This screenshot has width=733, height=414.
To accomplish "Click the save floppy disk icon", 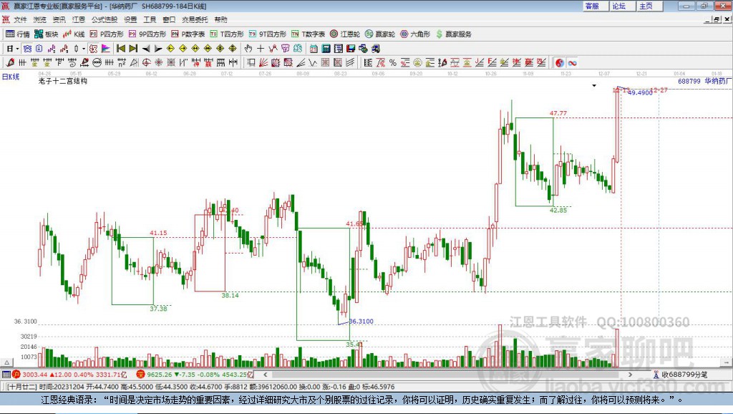I will [x=351, y=49].
